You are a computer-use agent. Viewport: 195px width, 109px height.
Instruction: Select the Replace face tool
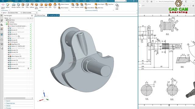click(x=77, y=5)
